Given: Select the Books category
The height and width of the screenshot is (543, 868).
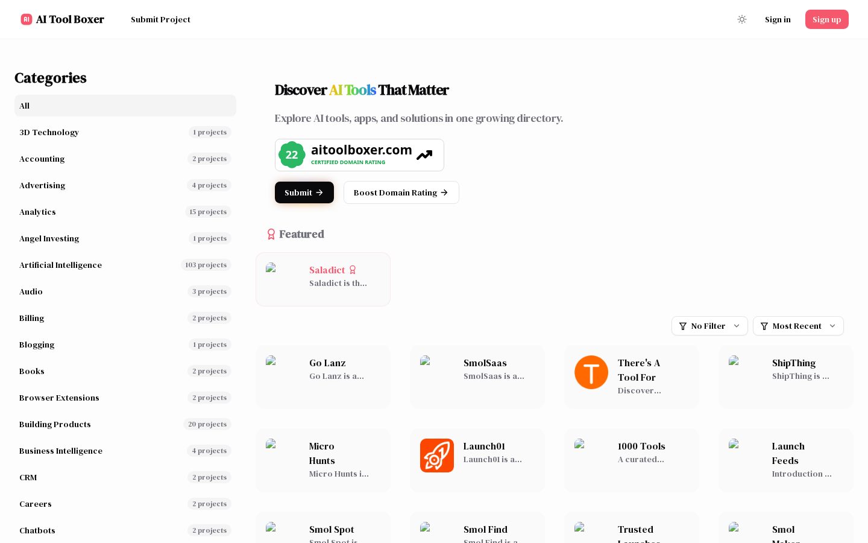Looking at the screenshot, I should pos(125,371).
